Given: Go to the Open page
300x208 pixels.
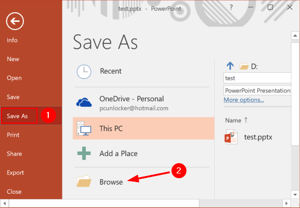Looking at the screenshot, I should coord(14,78).
